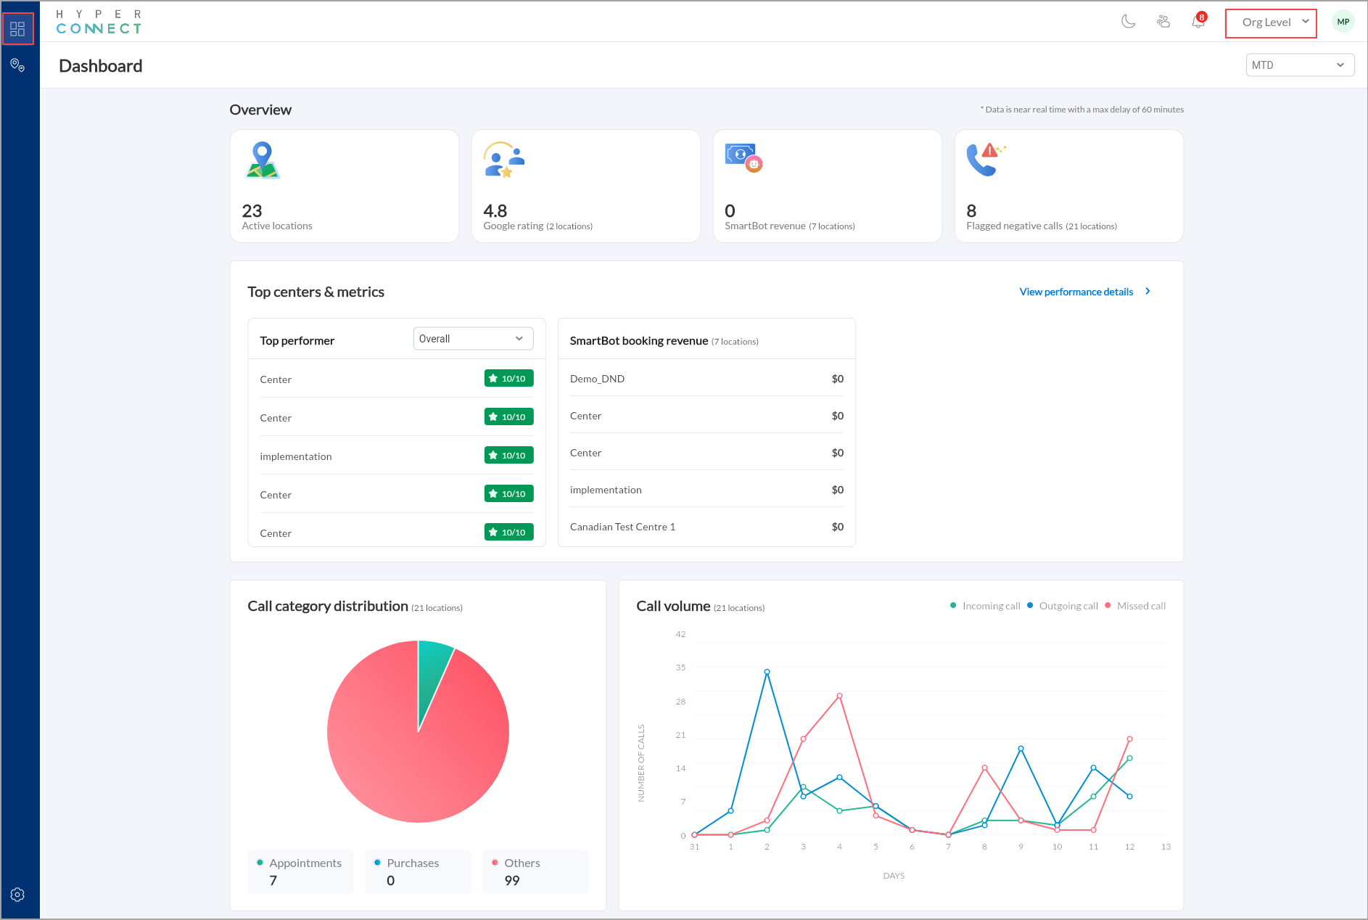Open settings gear in sidebar
This screenshot has width=1368, height=920.
17,895
